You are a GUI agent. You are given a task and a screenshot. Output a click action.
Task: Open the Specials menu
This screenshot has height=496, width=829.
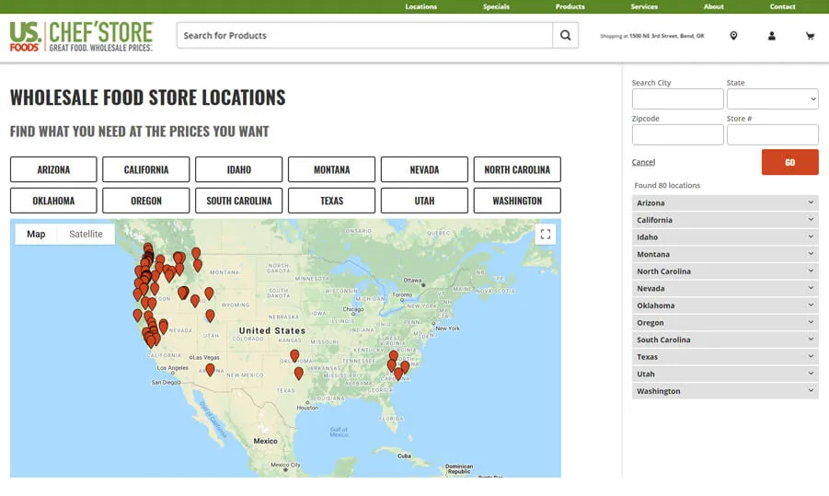[x=496, y=6]
